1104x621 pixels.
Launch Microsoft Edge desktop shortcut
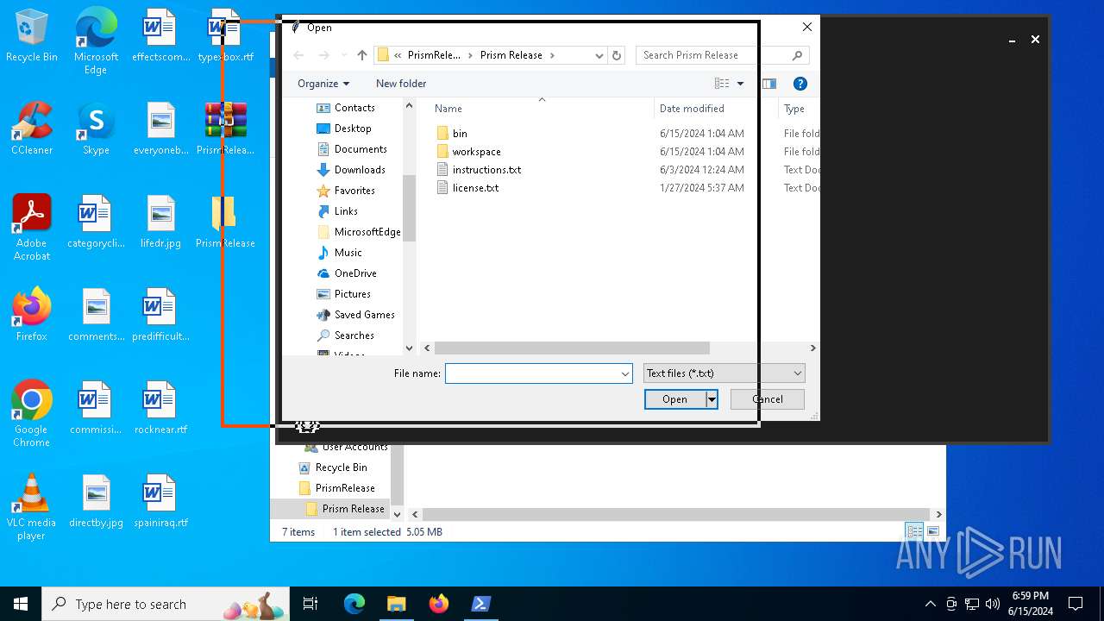point(96,41)
